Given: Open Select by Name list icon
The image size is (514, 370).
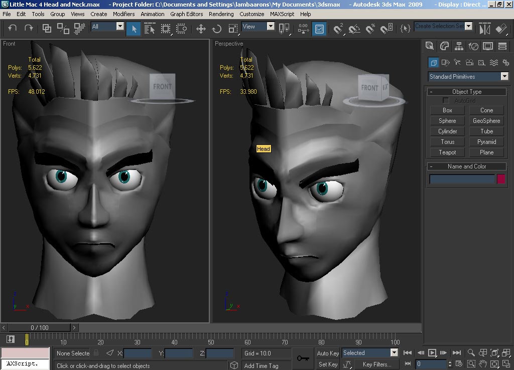Looking at the screenshot, I should pyautogui.click(x=150, y=29).
